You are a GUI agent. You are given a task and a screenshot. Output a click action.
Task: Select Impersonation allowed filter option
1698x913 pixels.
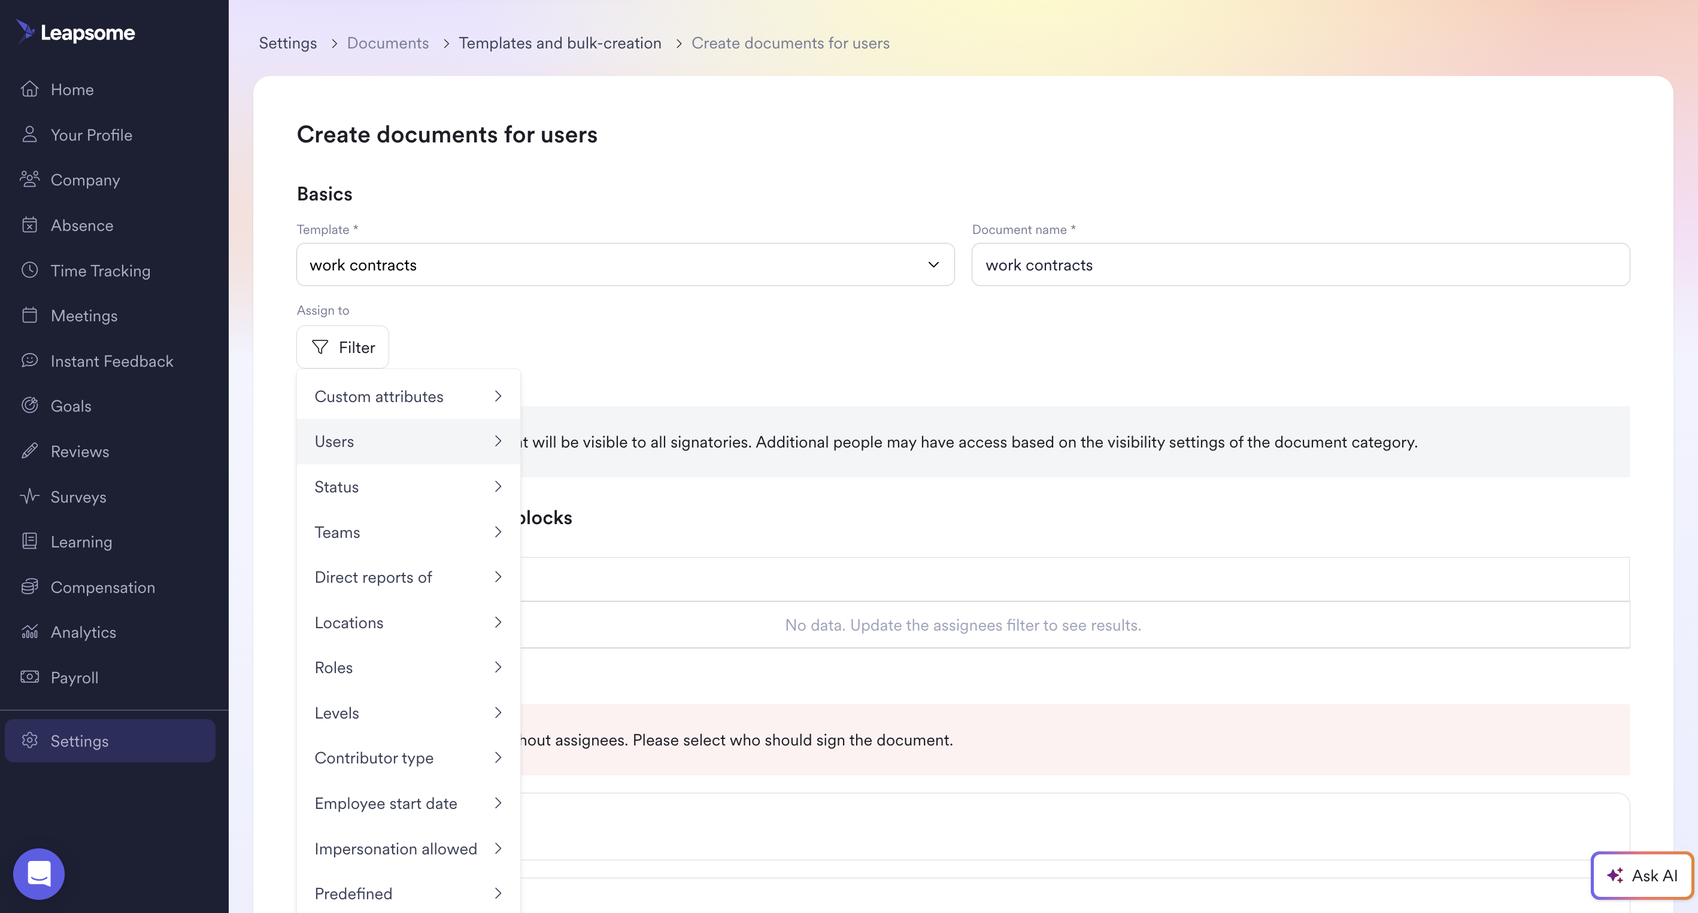click(409, 848)
